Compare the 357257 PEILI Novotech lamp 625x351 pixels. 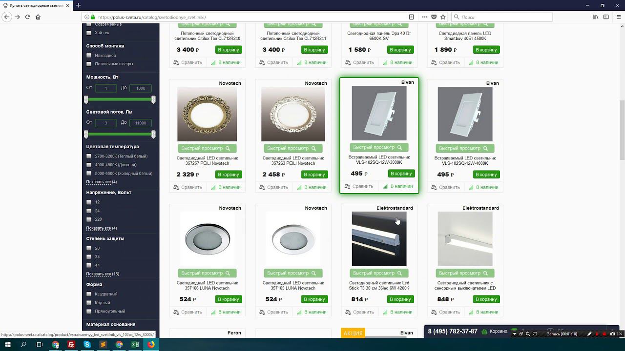pyautogui.click(x=187, y=187)
